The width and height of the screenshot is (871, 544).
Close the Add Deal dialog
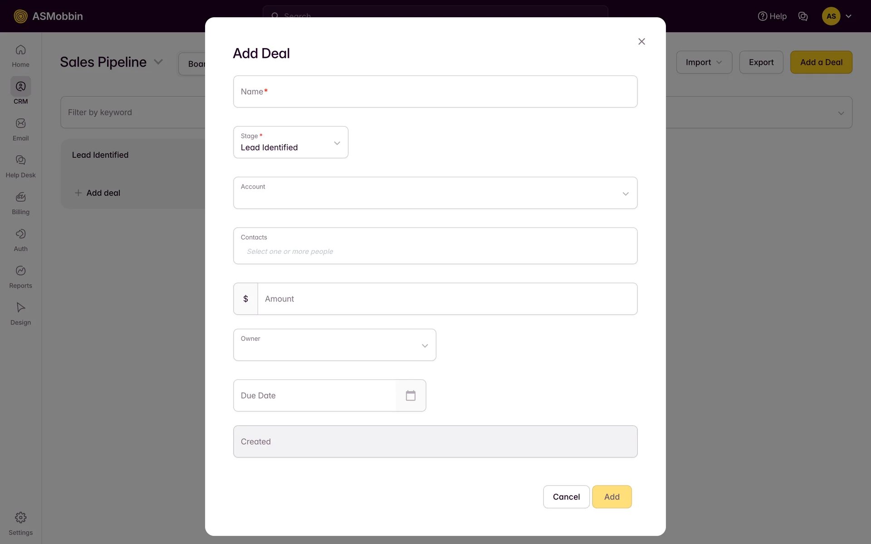click(x=641, y=42)
